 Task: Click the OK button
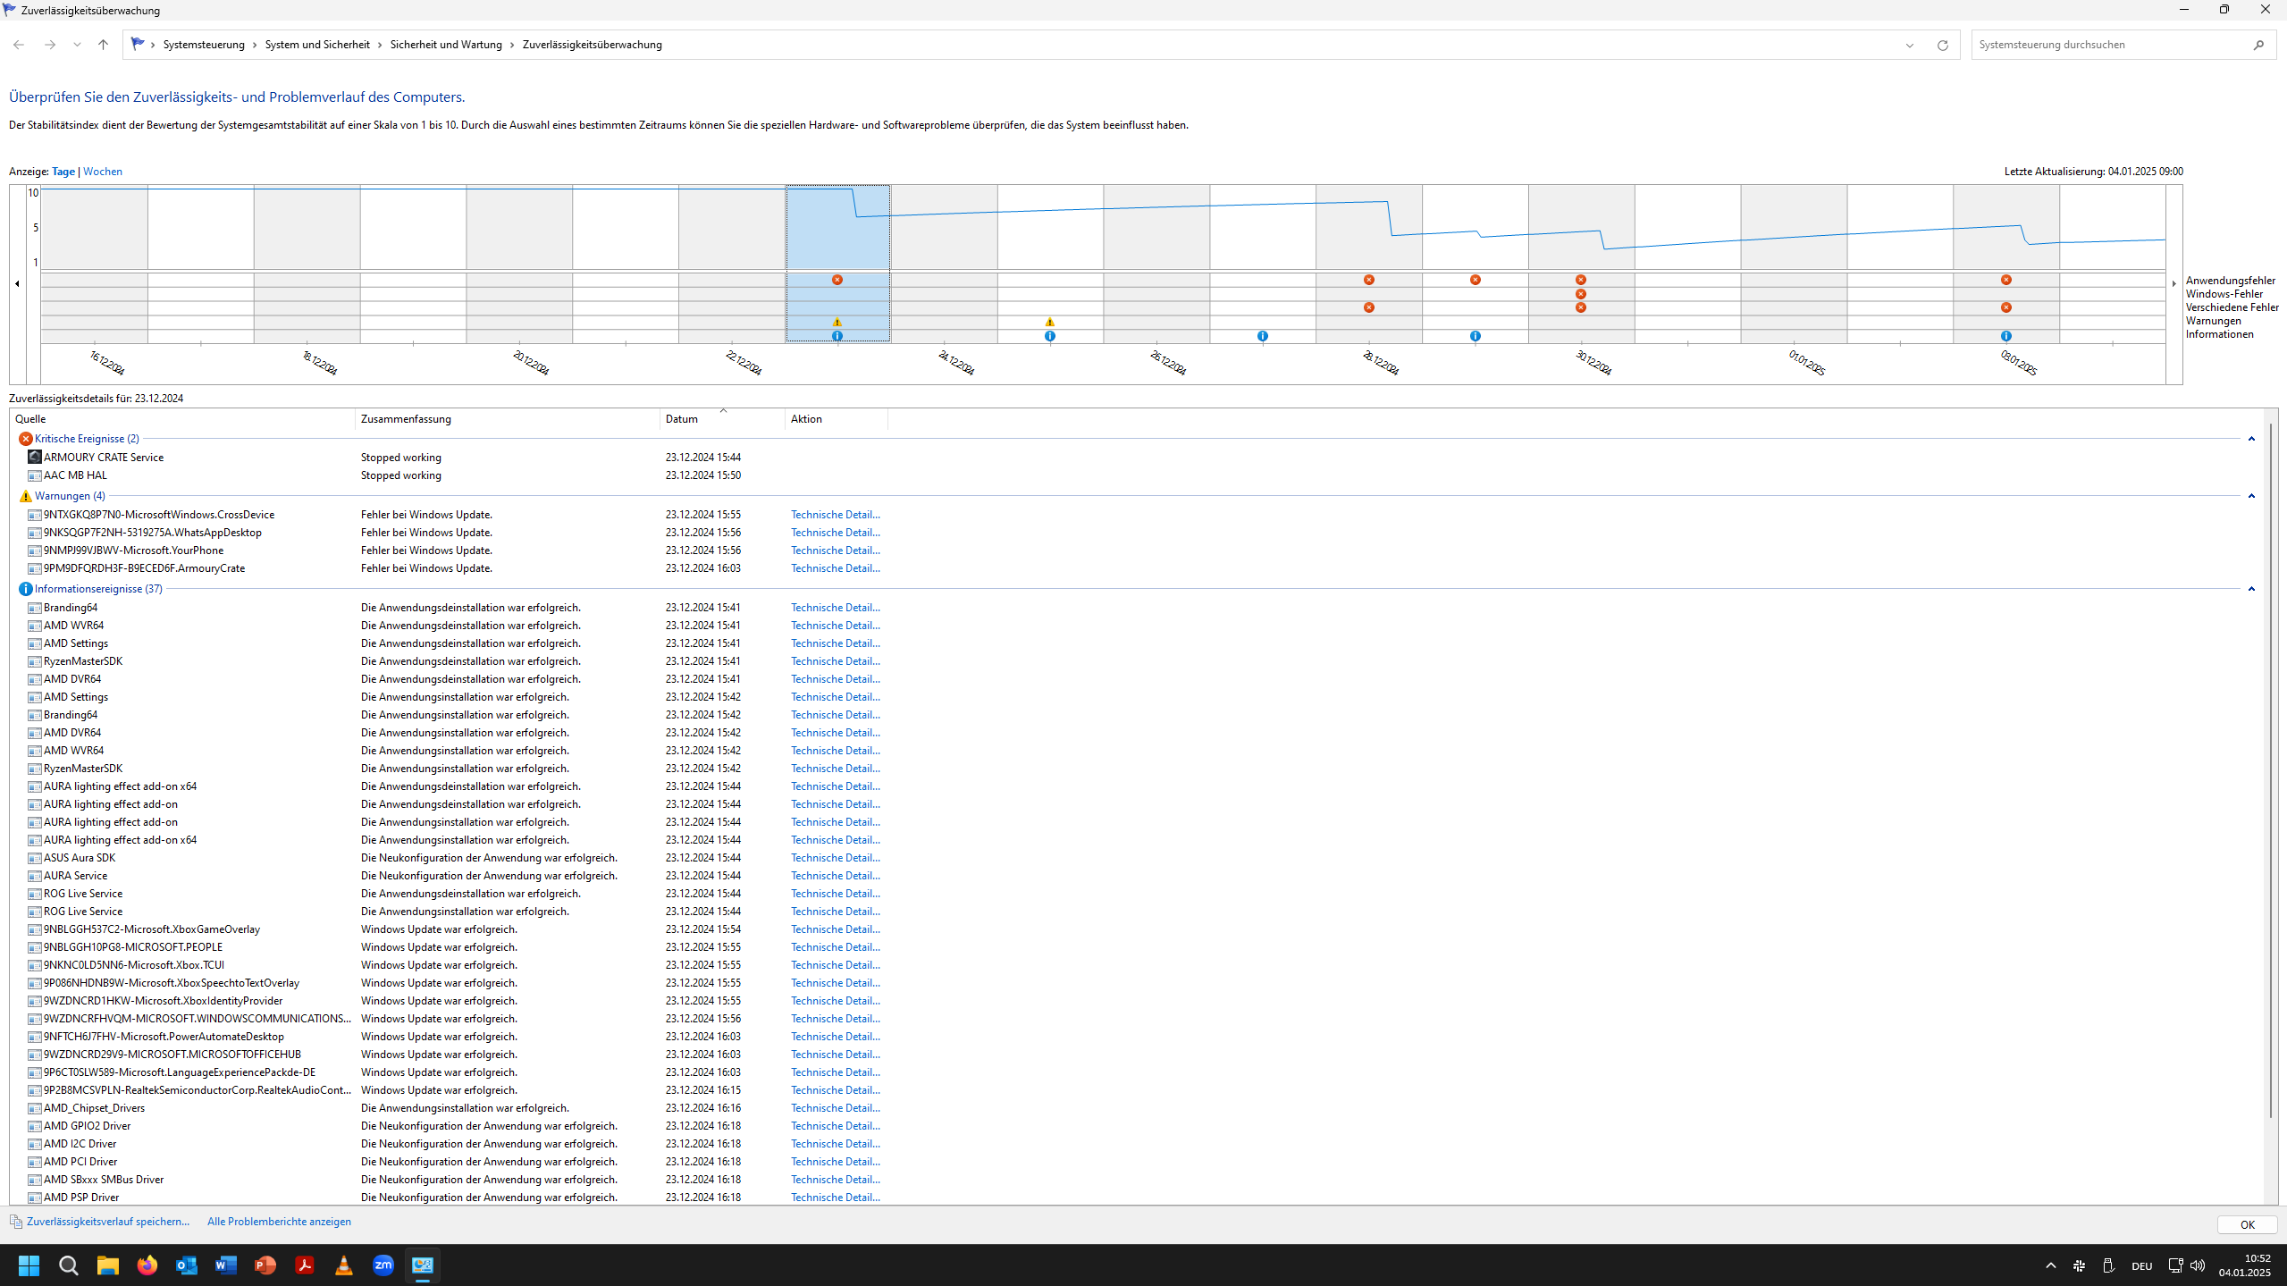coord(2246,1224)
